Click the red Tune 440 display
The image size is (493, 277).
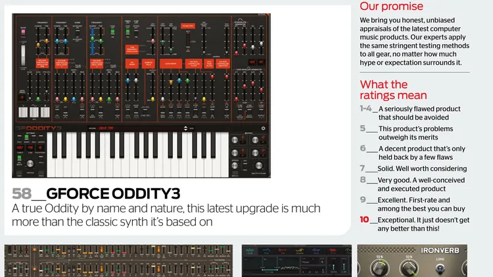tap(30, 147)
